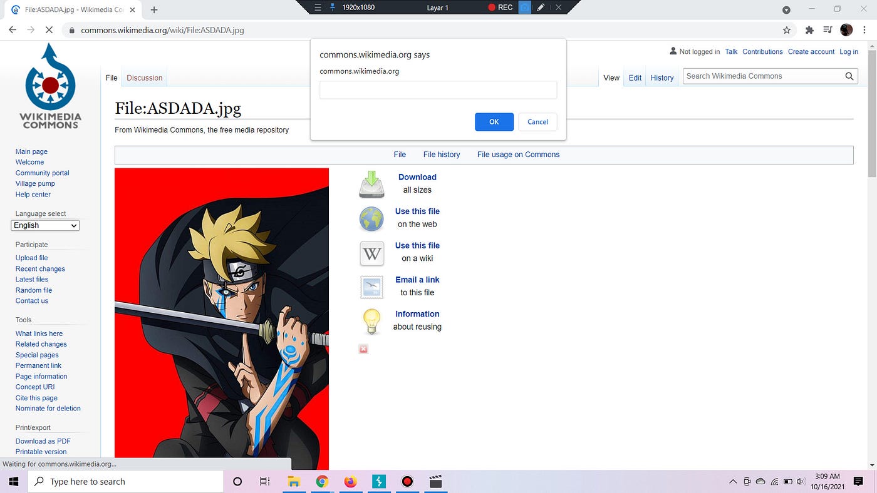This screenshot has width=877, height=493.
Task: Click the REC record button in recorder bar
Action: (500, 8)
